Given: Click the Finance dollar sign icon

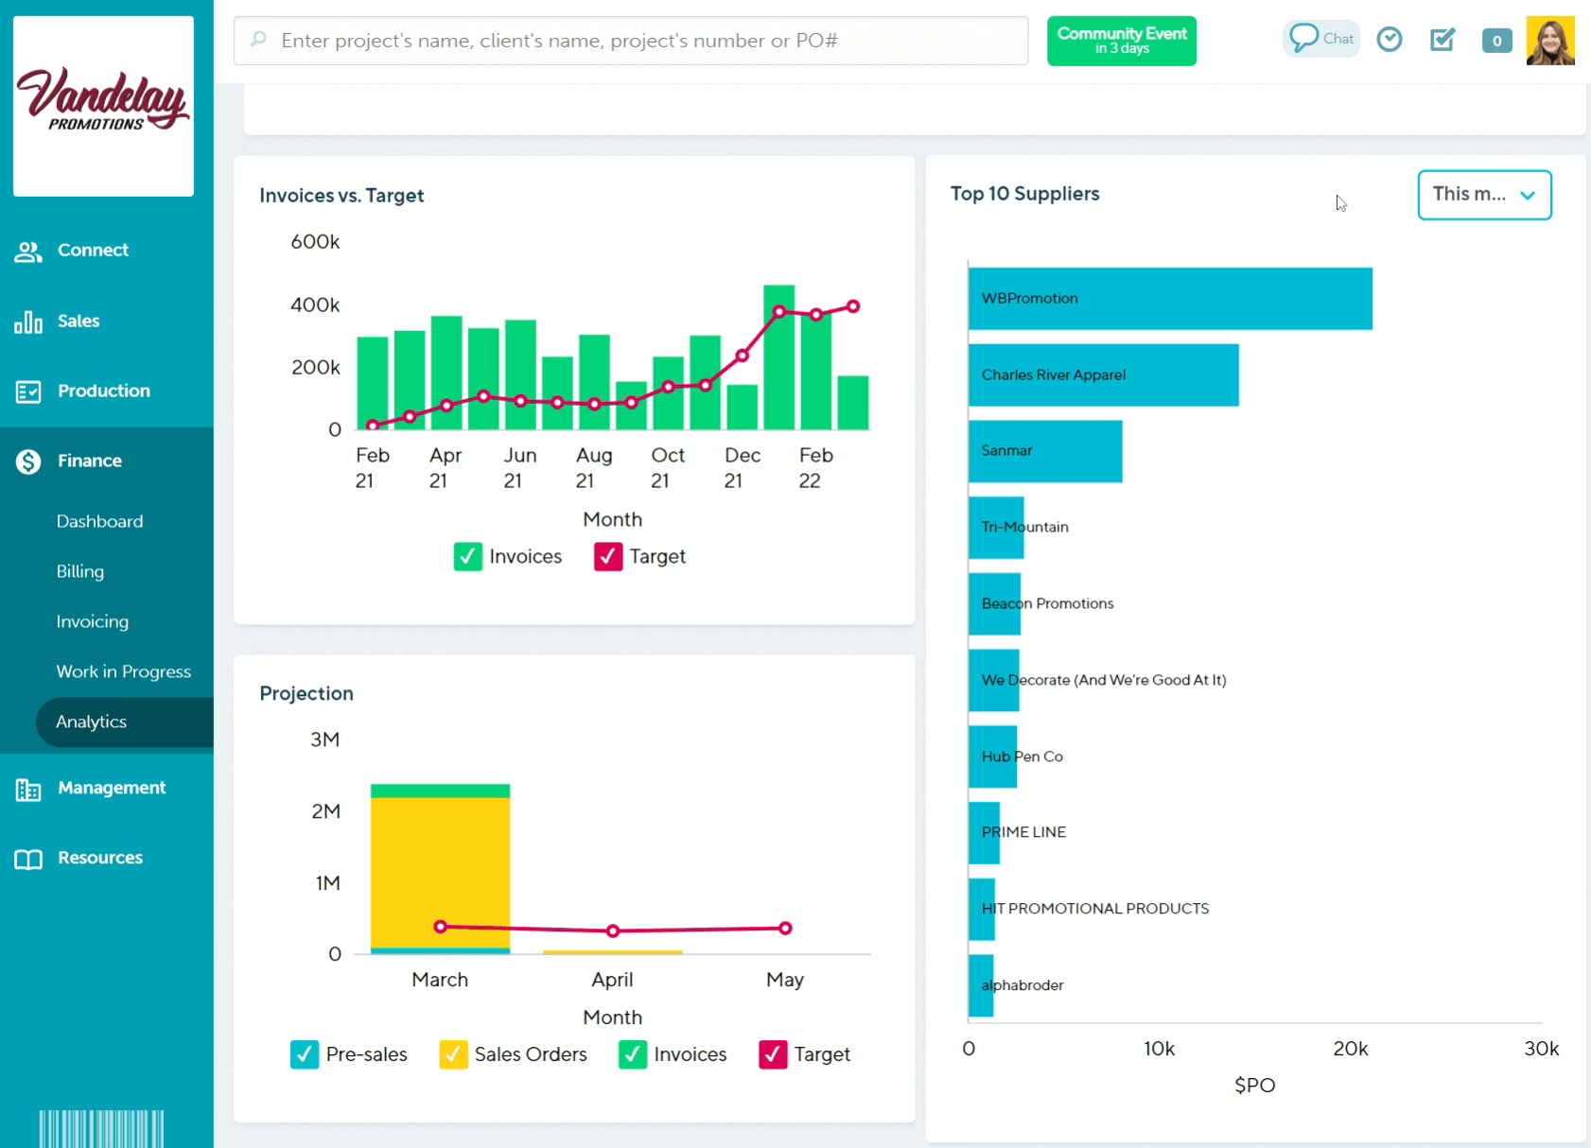Looking at the screenshot, I should coord(28,461).
